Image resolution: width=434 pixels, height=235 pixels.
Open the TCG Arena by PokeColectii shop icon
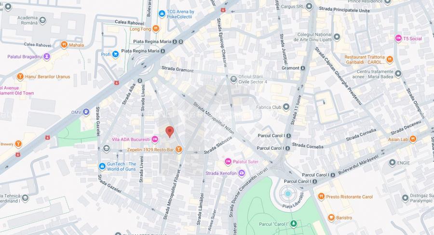162,14
